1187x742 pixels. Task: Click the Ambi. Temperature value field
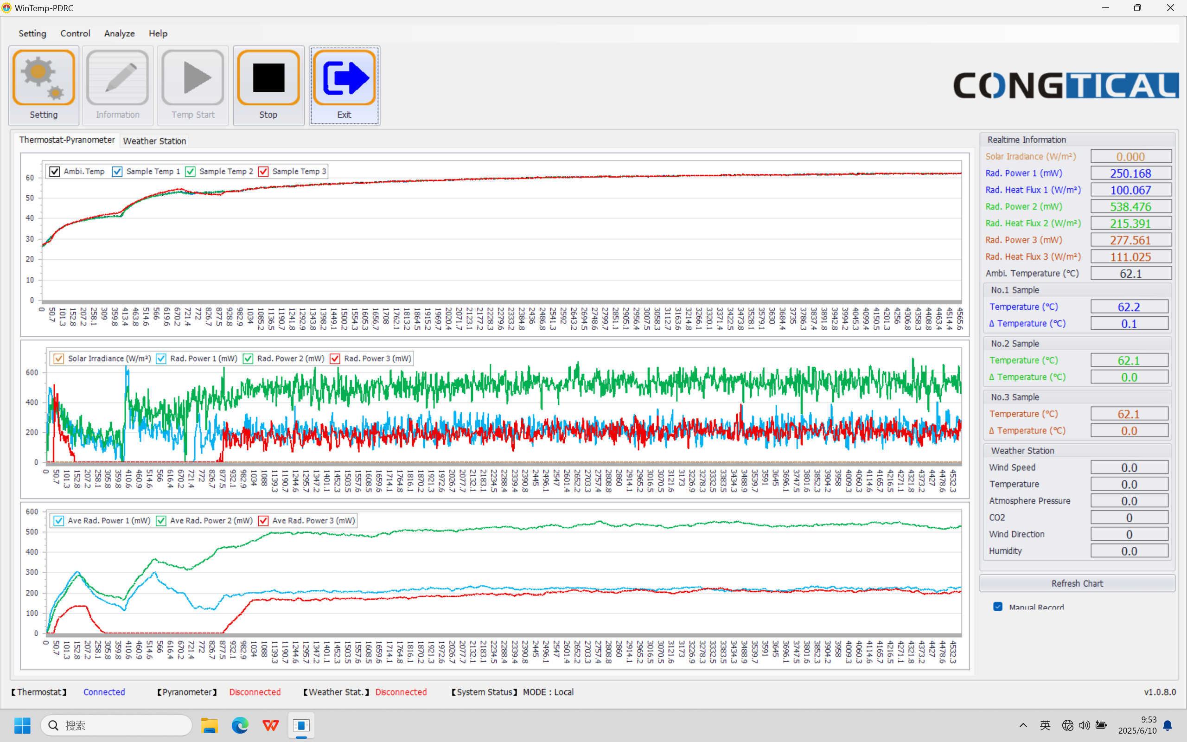1130,273
